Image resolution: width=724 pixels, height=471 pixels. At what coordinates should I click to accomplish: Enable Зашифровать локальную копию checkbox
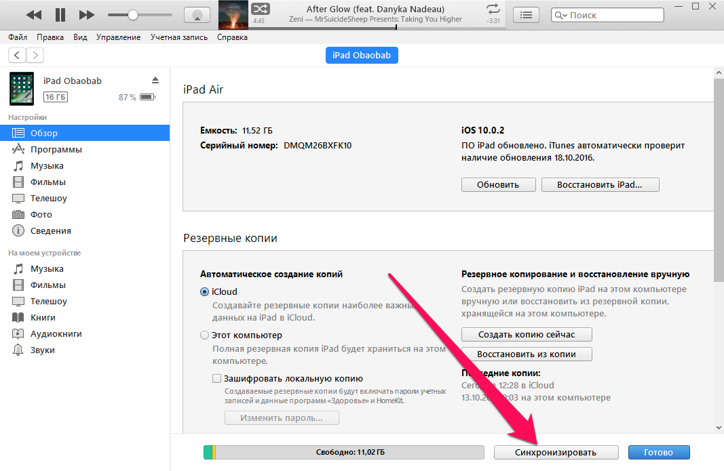tap(216, 379)
